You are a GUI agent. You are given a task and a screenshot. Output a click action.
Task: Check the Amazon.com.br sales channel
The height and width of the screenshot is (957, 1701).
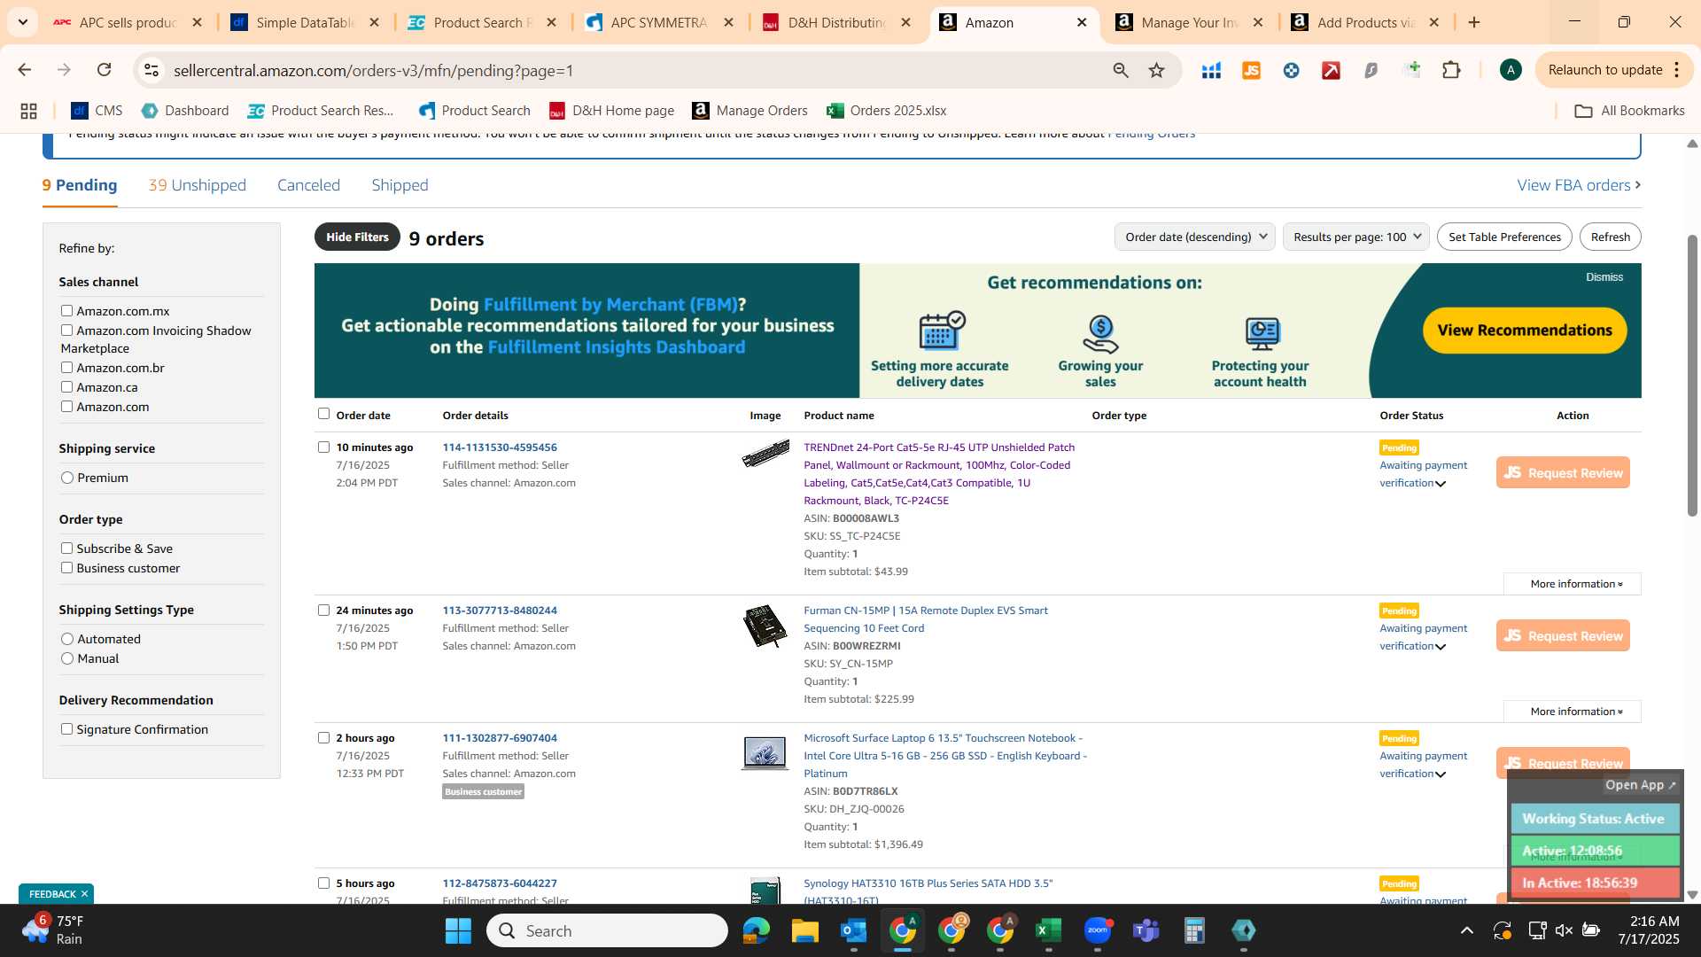click(x=66, y=367)
